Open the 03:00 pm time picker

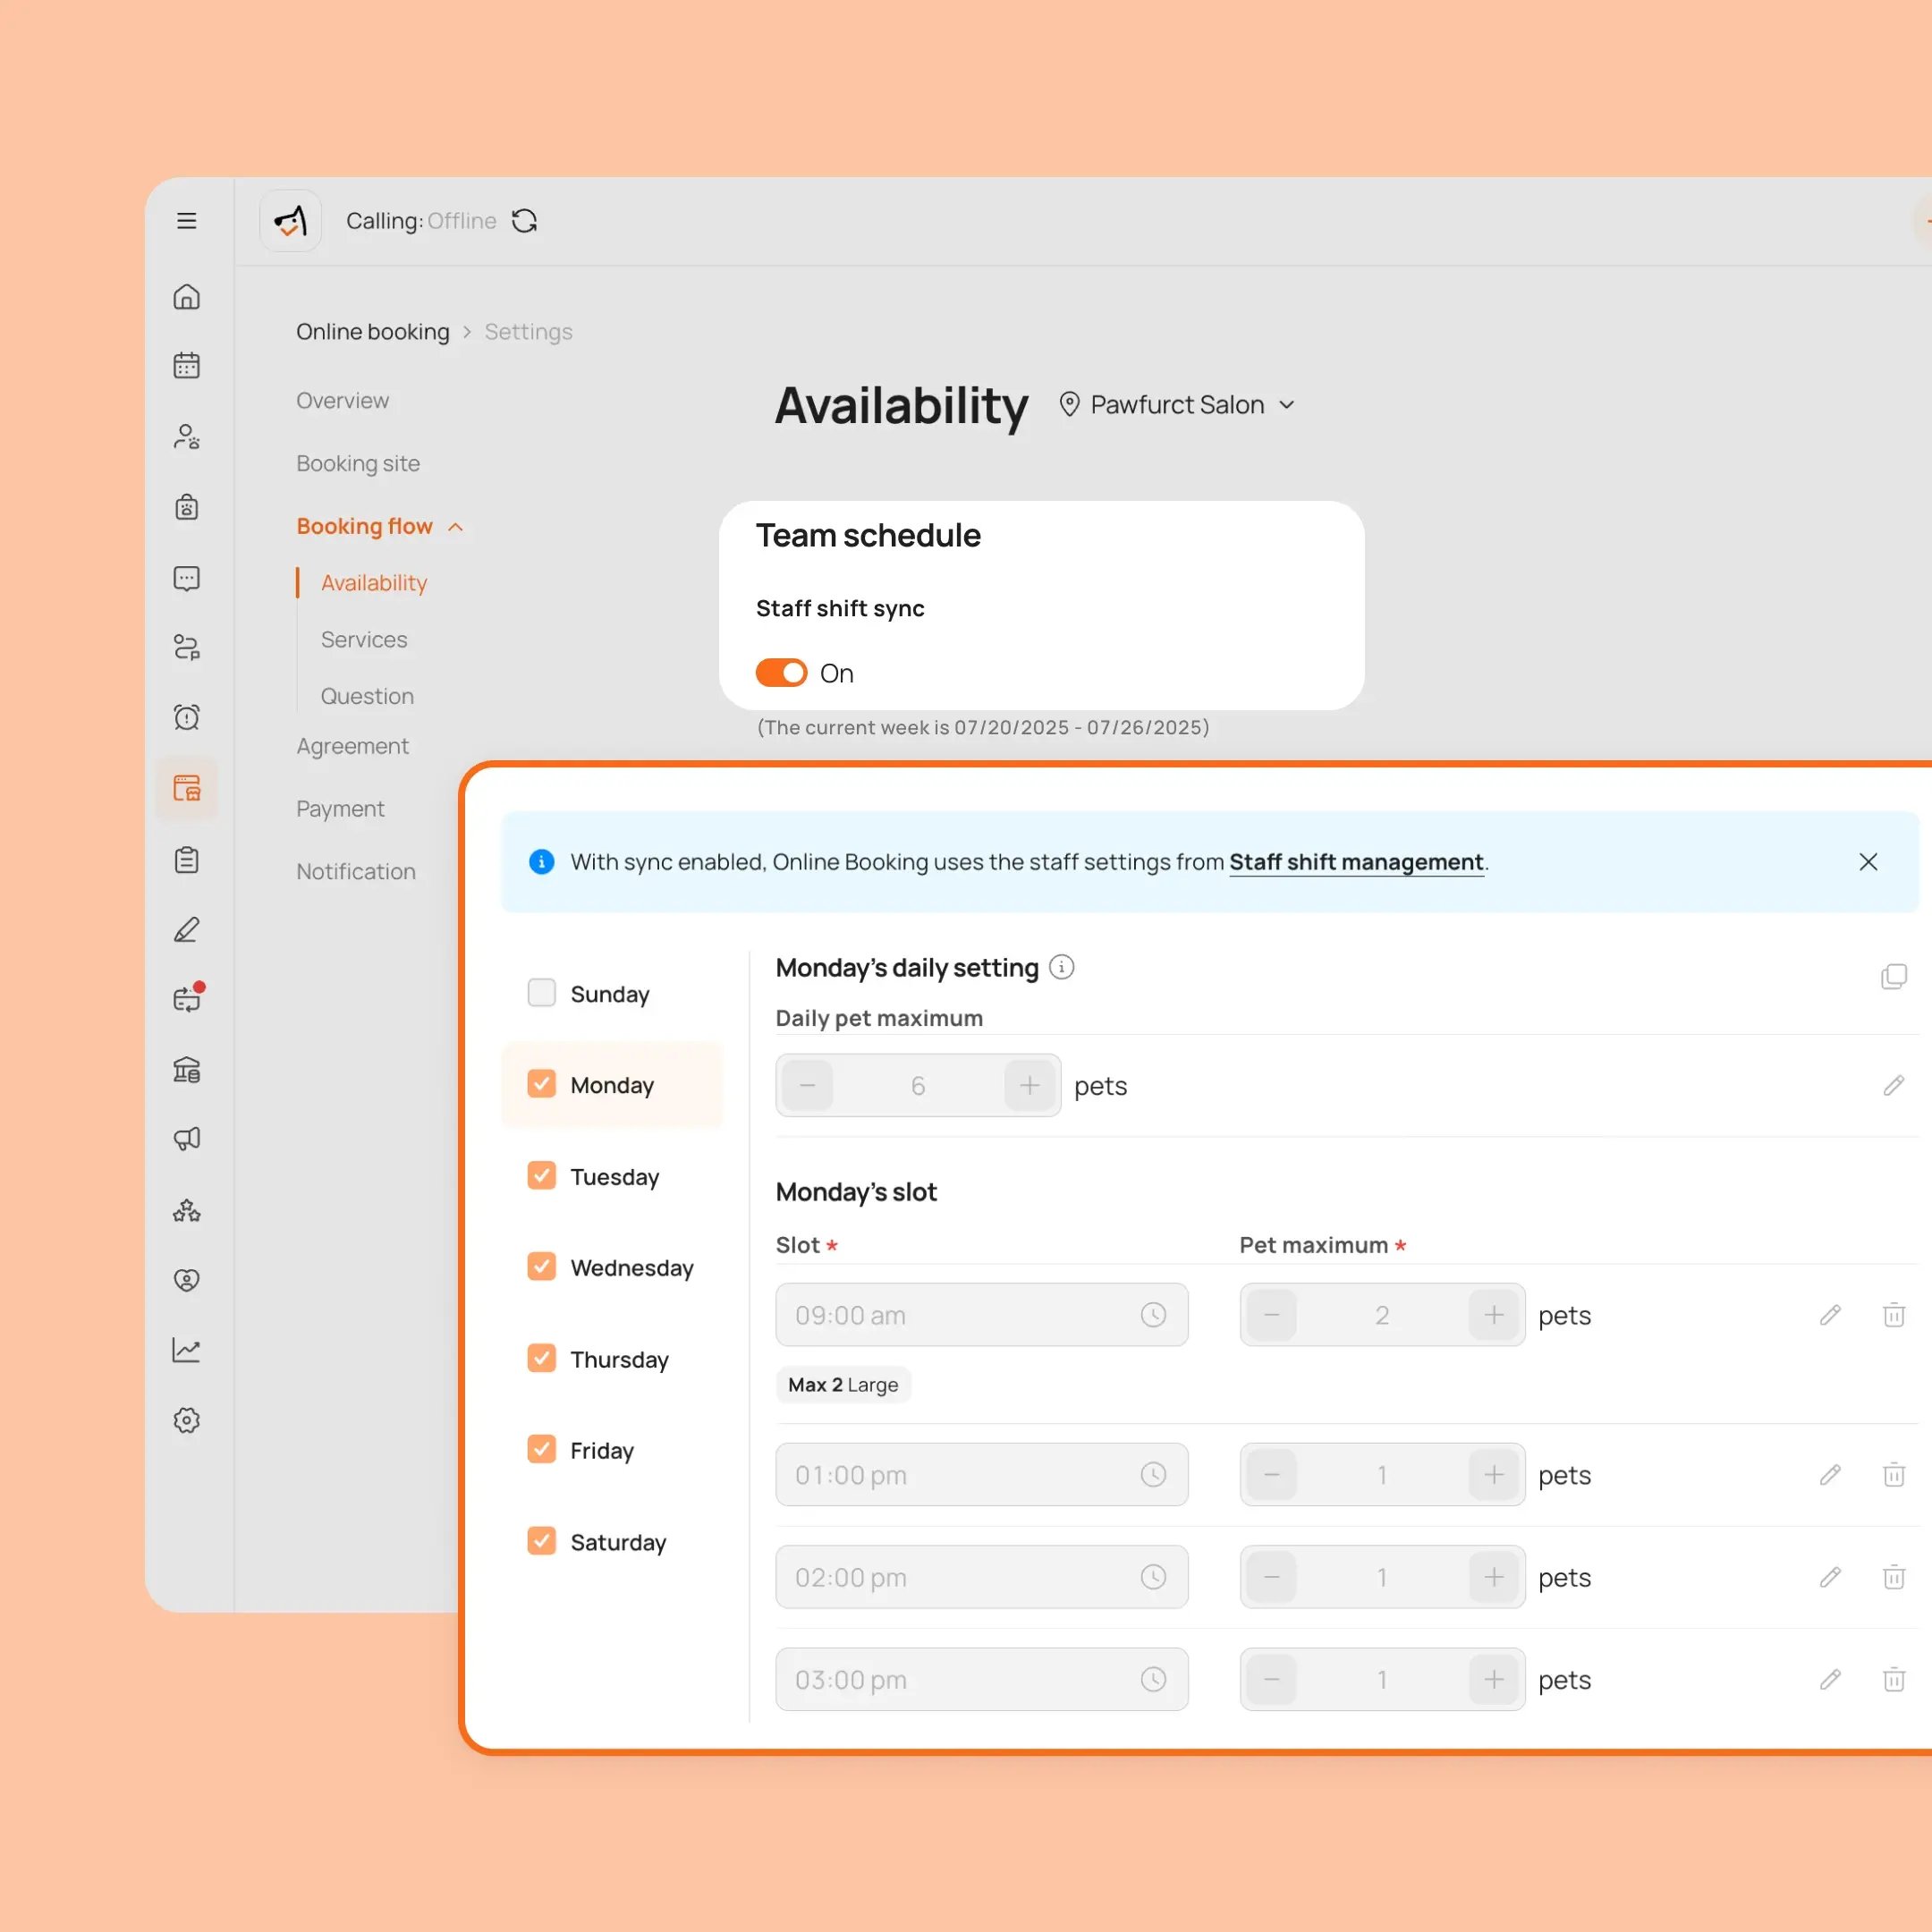click(x=982, y=1680)
